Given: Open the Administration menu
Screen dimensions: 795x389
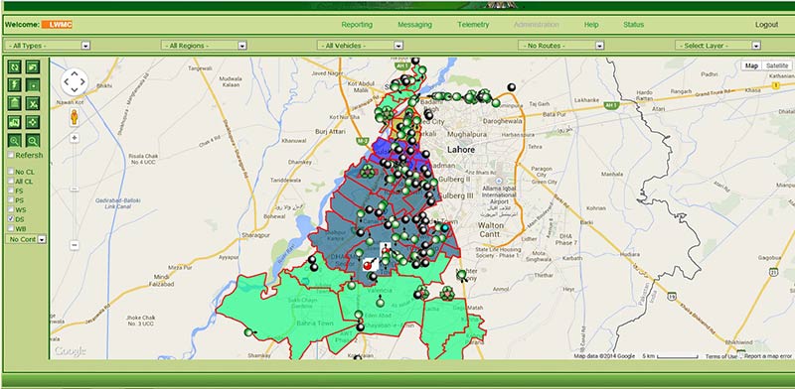Looking at the screenshot, I should pos(537,24).
